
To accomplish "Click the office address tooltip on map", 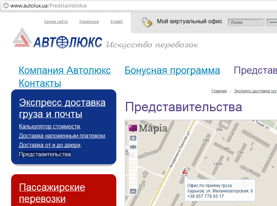I will (220, 191).
